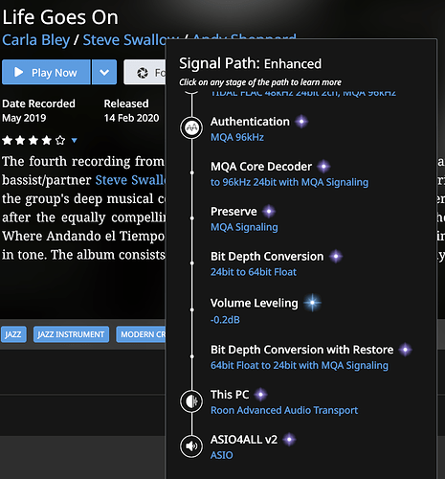445x479 pixels.
Task: Click the ASIO detail text
Action: (x=222, y=455)
